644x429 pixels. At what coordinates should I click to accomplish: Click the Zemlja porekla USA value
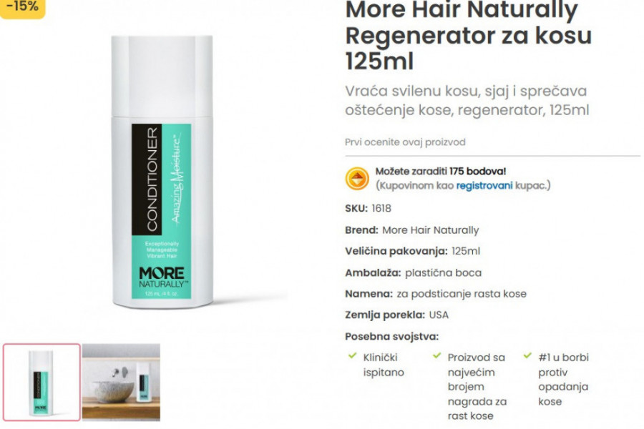tap(439, 315)
